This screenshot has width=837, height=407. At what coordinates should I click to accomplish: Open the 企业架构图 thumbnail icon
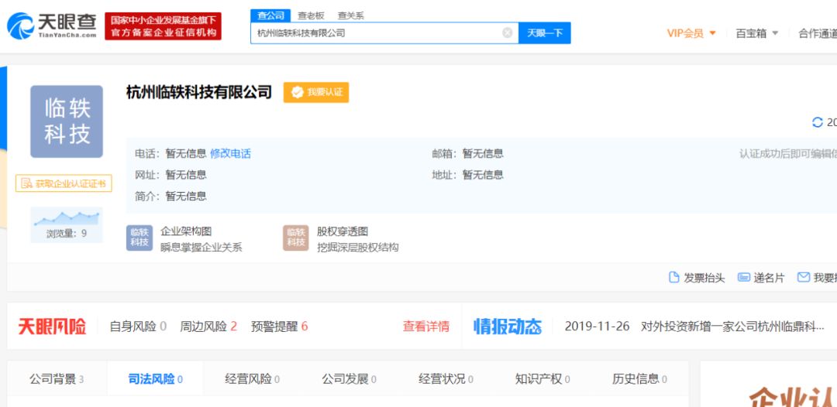click(x=139, y=238)
